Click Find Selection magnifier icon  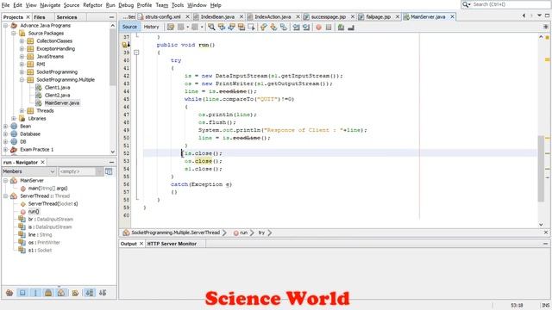coord(211,27)
